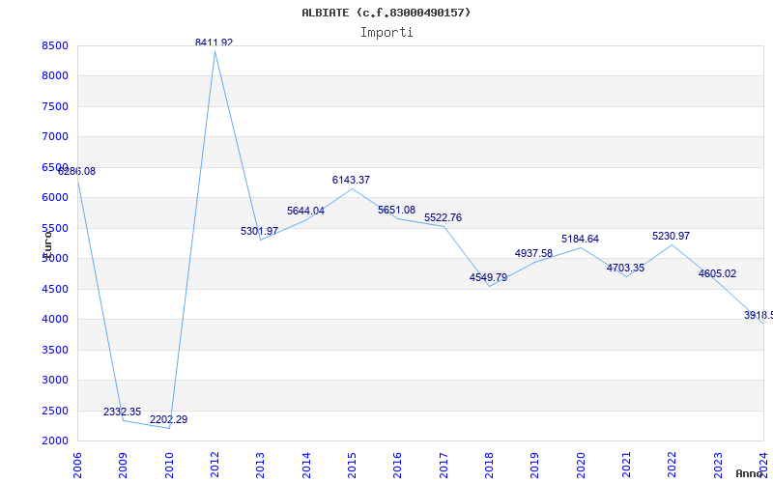The width and height of the screenshot is (773, 483).
Task: Click the data label 2202.29
Action: pyautogui.click(x=168, y=419)
